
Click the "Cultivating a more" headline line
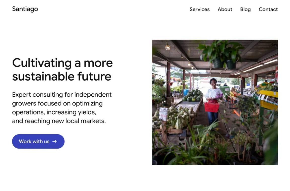click(62, 63)
